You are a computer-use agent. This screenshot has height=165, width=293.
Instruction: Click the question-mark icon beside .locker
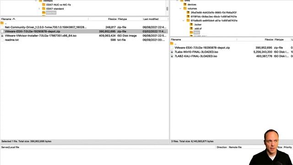tap(191, 24)
